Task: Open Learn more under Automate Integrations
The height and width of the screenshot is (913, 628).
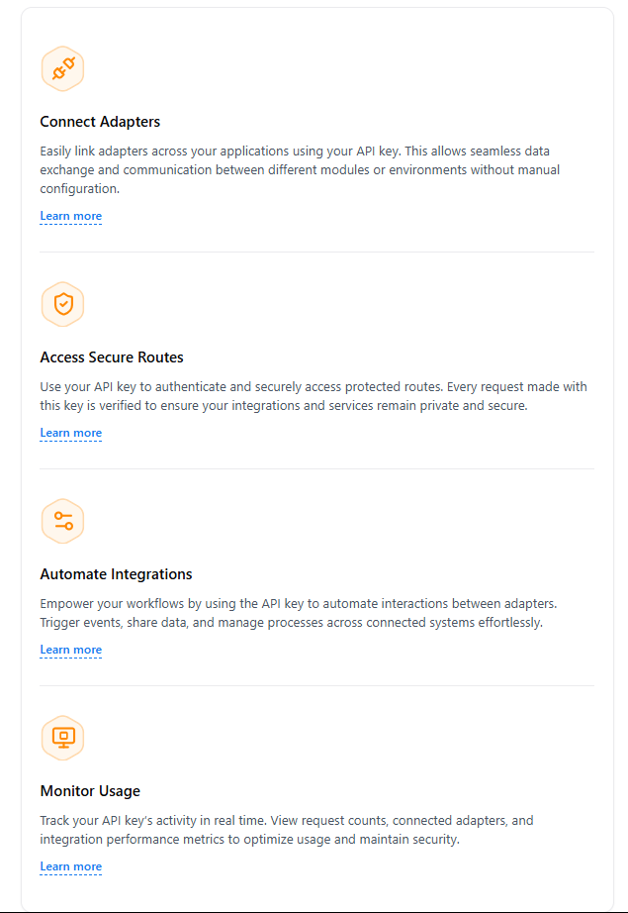Action: (70, 650)
